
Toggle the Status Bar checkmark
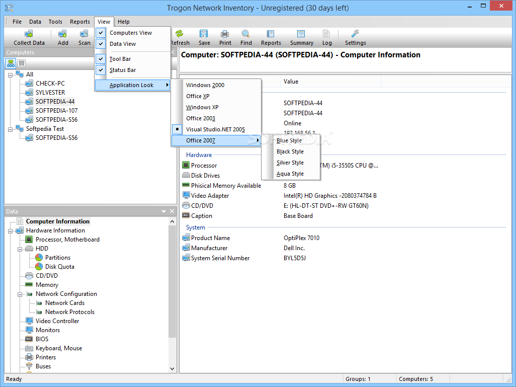(x=101, y=70)
